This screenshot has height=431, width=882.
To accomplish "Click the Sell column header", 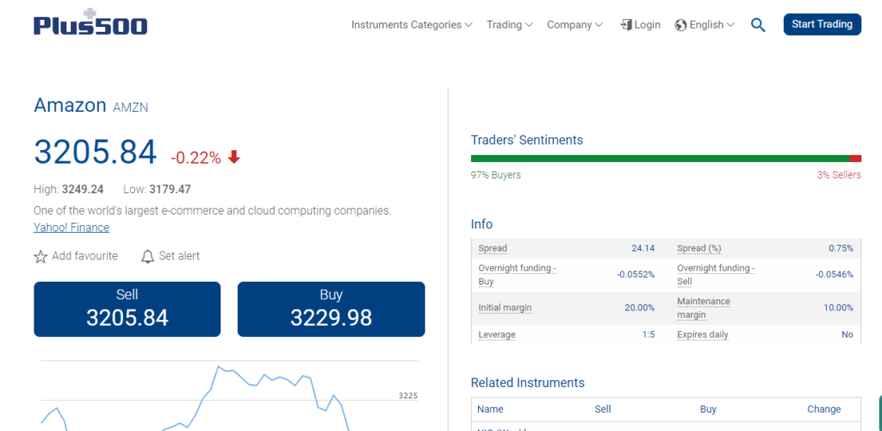I will coord(602,409).
